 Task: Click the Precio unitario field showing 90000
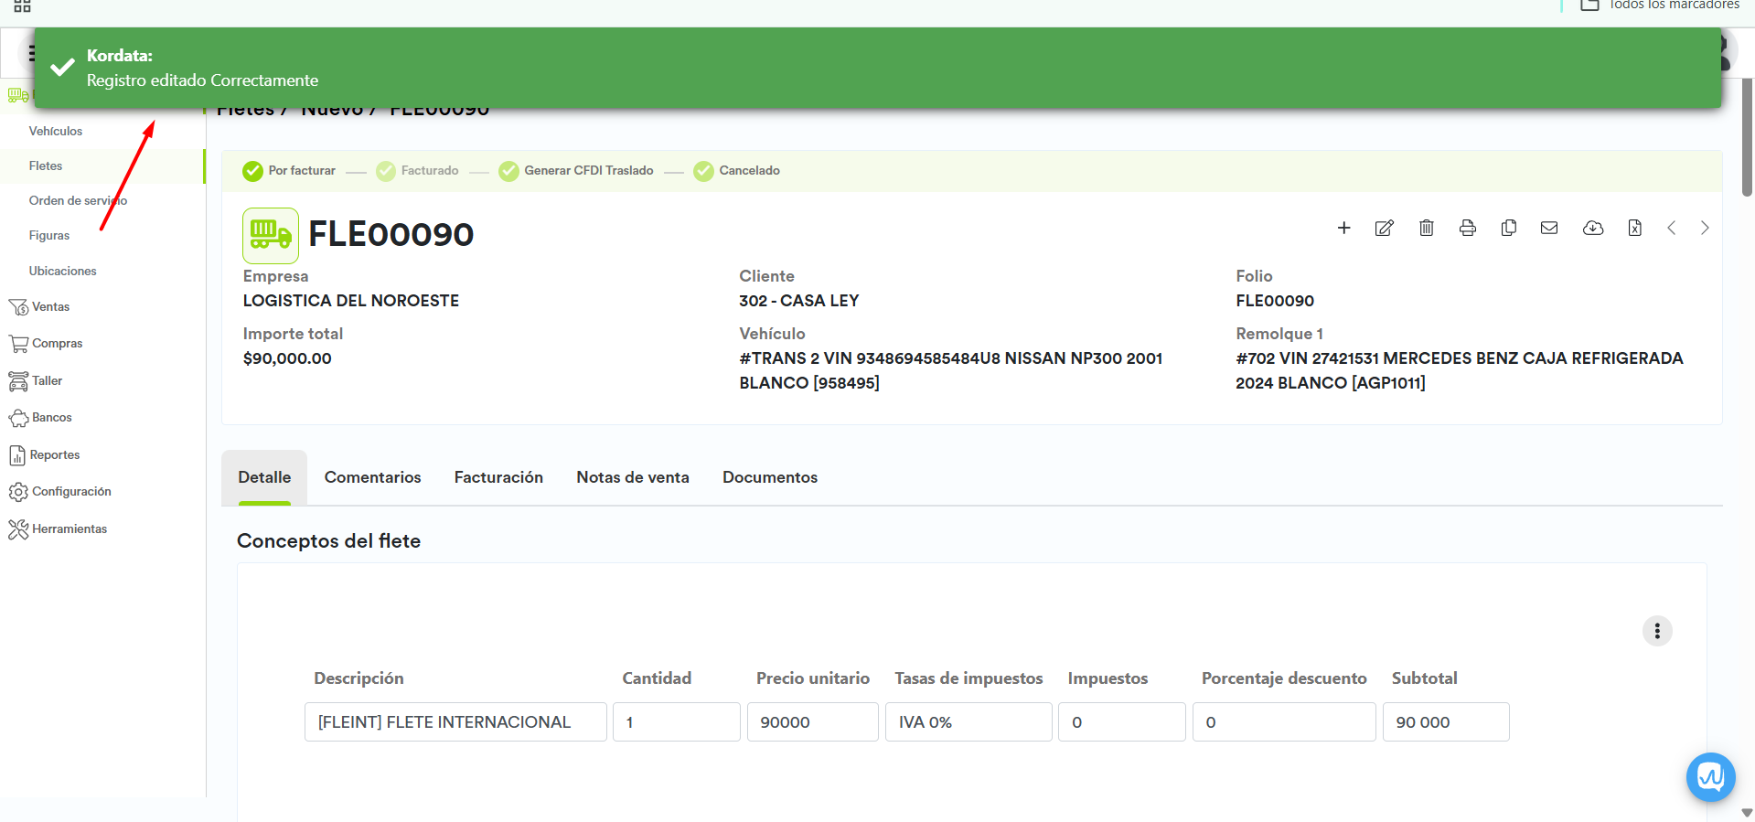click(812, 722)
